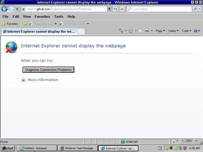Expand the Web Slice Gallery dropdown arrow
The height and width of the screenshot is (152, 203).
pos(88,24)
